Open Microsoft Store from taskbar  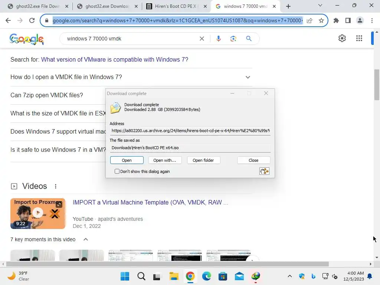coord(223,276)
